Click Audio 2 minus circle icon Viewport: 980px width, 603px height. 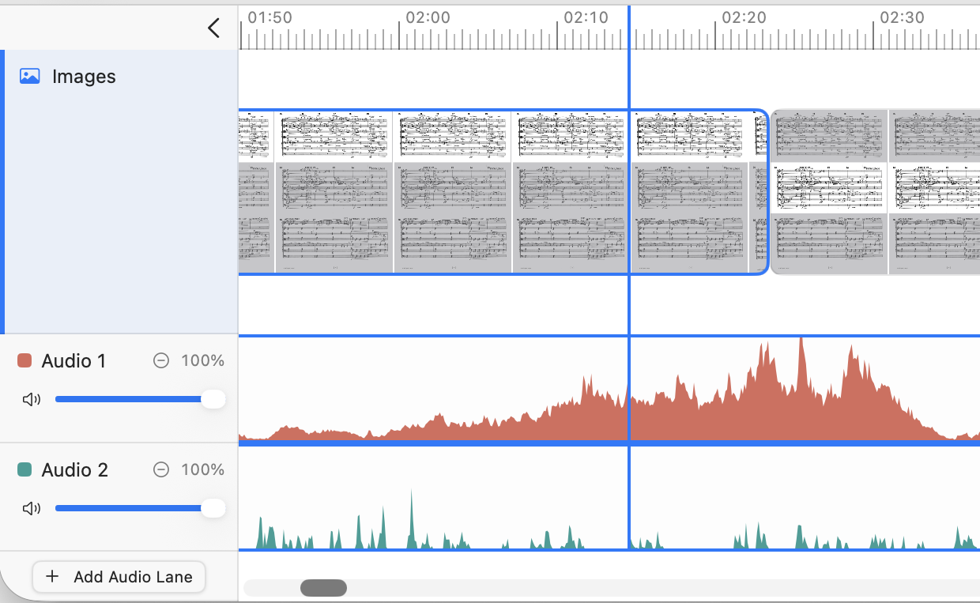[x=161, y=470]
